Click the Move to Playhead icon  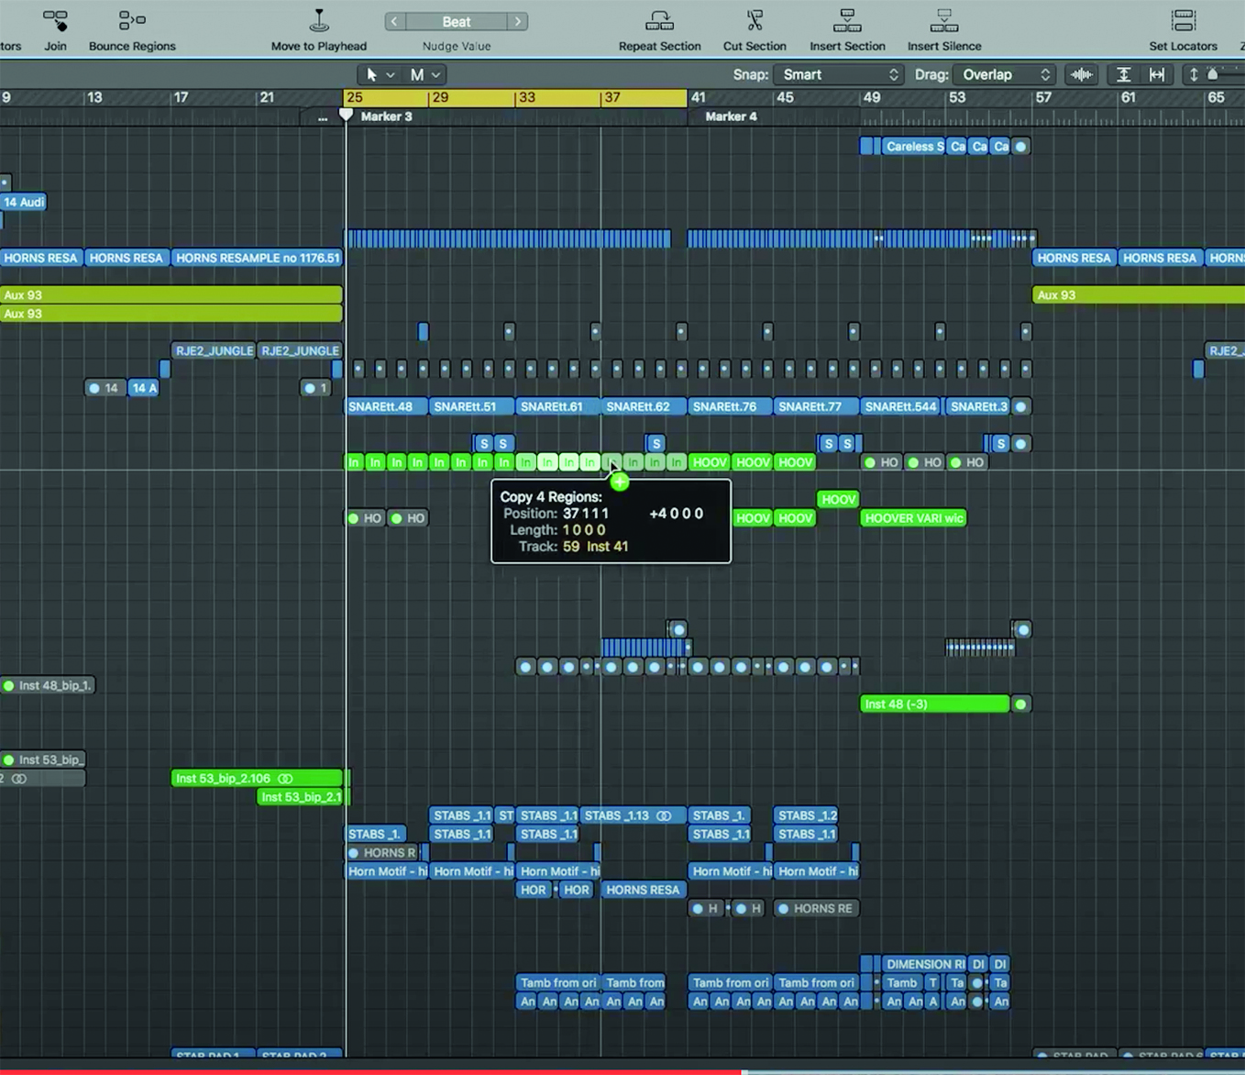pyautogui.click(x=319, y=20)
